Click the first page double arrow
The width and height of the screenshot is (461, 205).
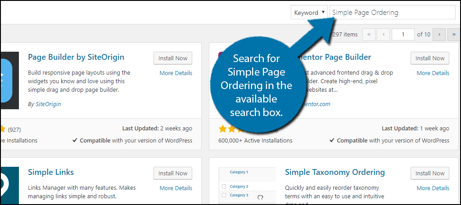coord(369,34)
